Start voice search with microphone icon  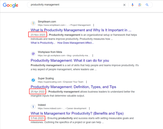[132, 5]
